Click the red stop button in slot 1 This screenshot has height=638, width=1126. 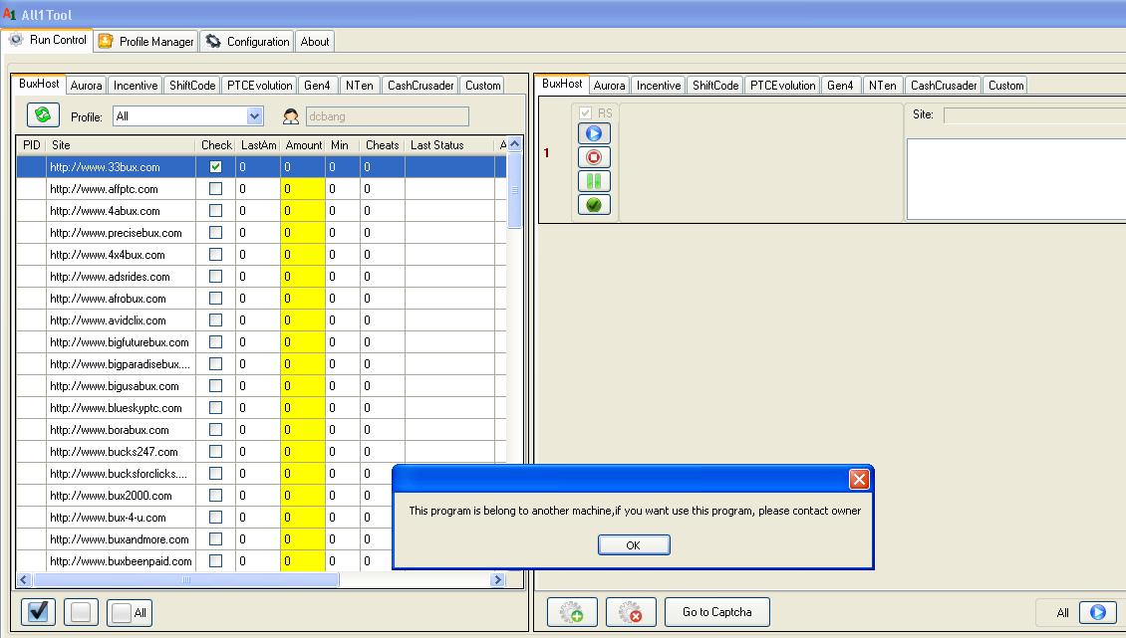[594, 157]
